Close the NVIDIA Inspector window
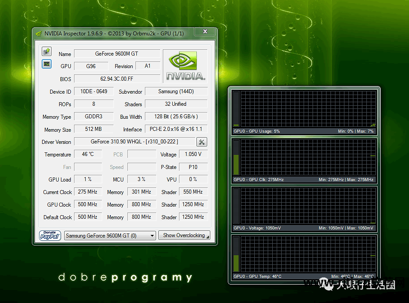409x303 pixels. (205, 32)
